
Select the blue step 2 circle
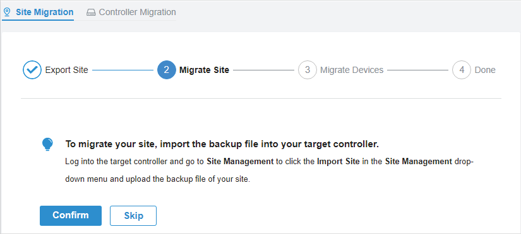167,70
